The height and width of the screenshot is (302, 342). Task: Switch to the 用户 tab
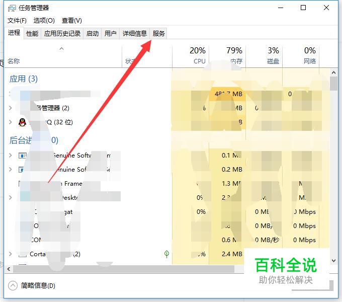[x=110, y=34]
